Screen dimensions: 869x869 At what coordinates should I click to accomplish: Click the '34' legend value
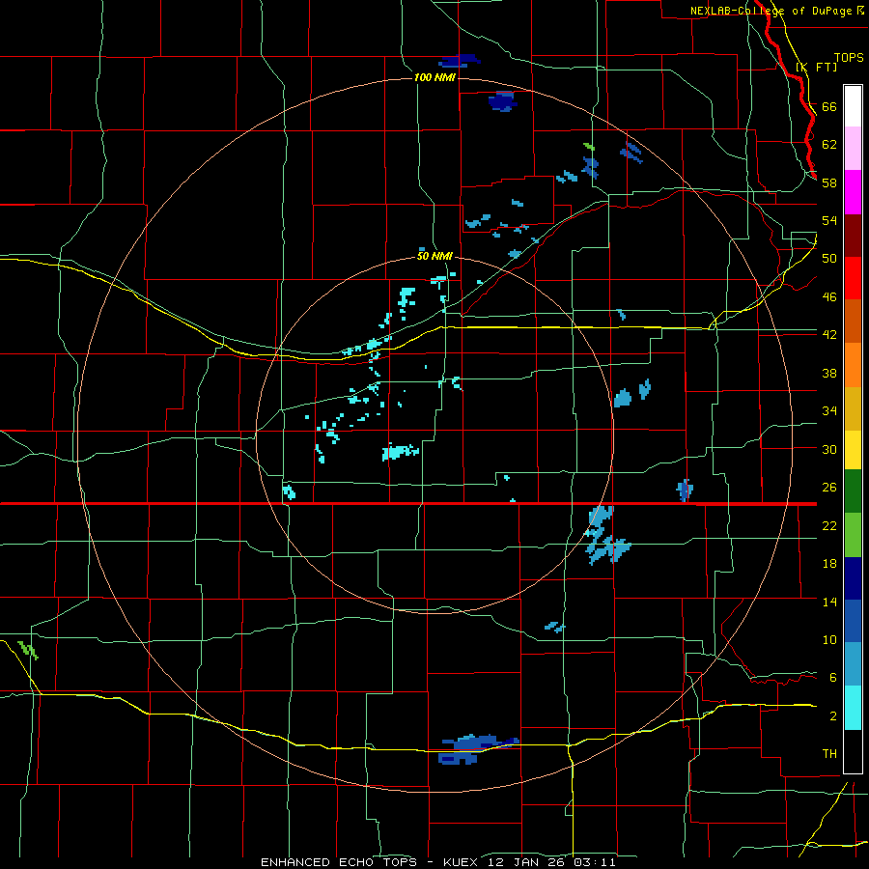pos(829,411)
